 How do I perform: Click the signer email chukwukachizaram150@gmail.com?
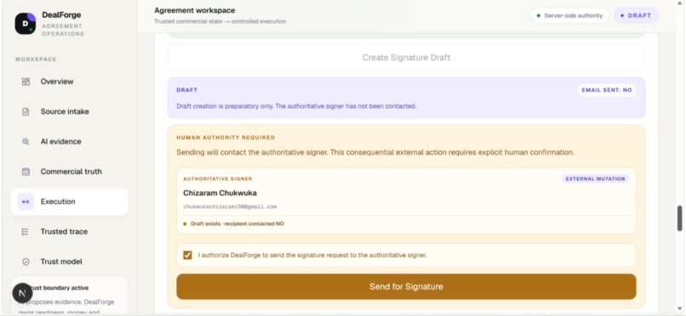pyautogui.click(x=230, y=207)
